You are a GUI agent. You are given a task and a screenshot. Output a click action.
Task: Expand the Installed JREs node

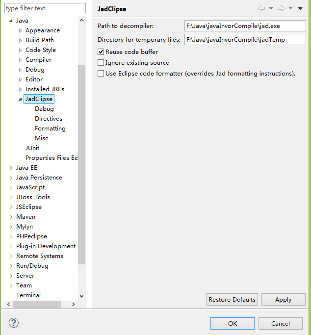click(x=20, y=89)
